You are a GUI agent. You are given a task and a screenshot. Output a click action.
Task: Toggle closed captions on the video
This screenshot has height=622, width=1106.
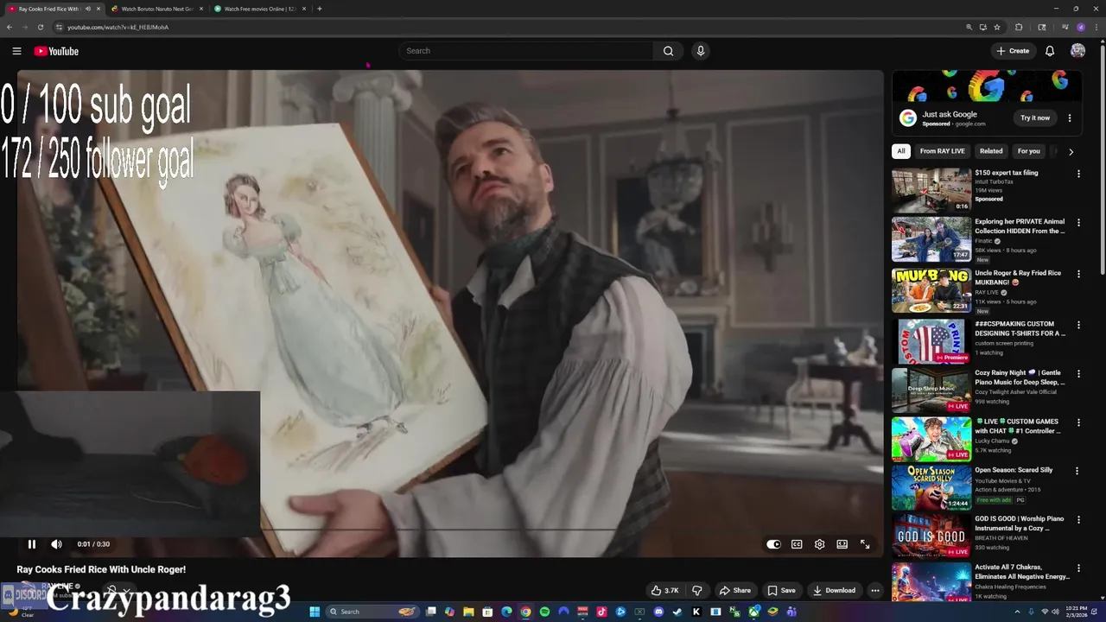pos(797,544)
